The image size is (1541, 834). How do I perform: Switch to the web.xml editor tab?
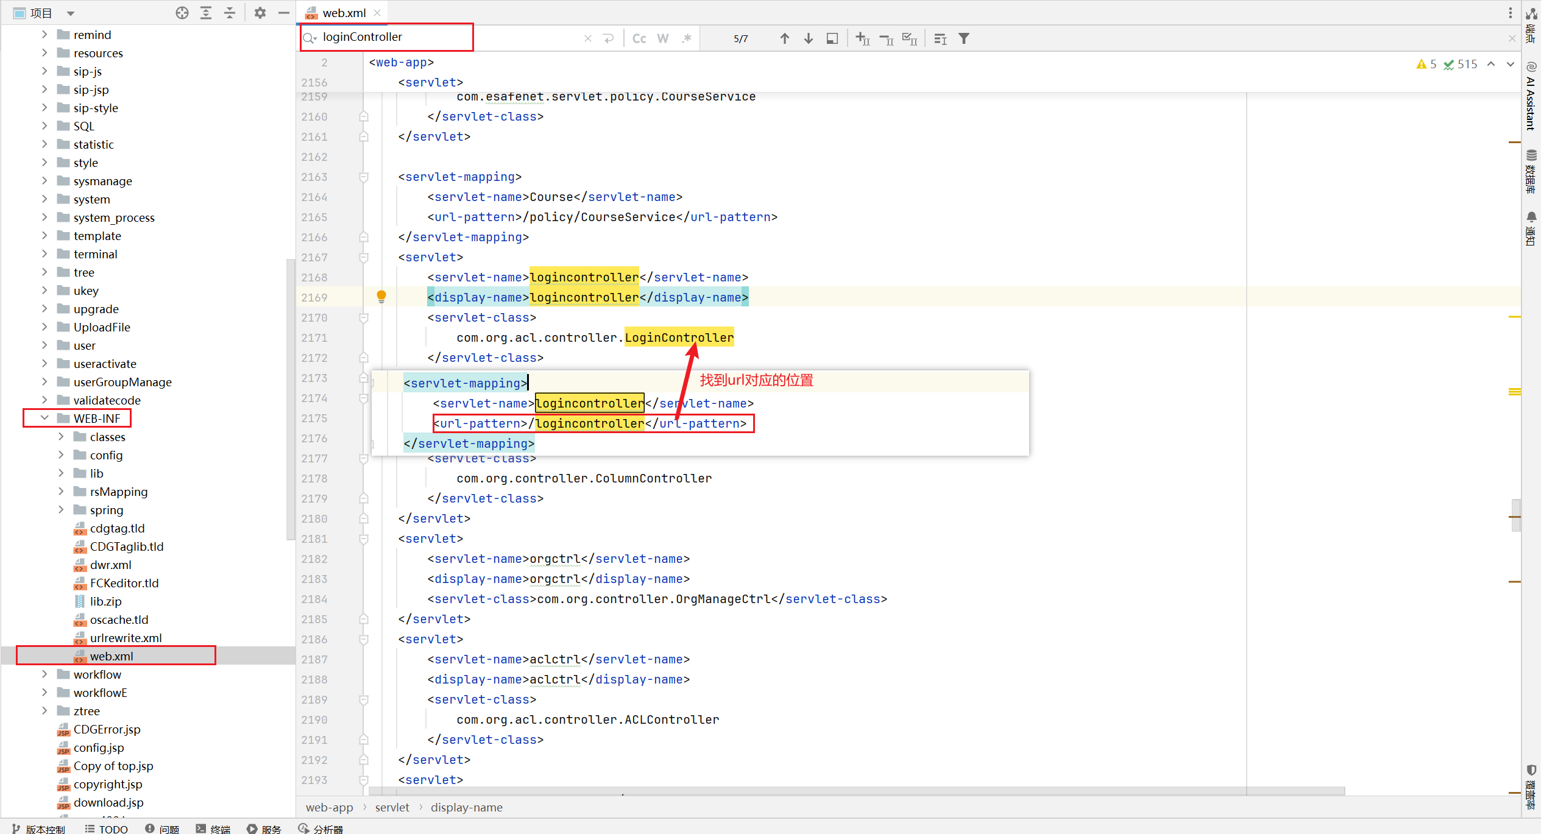(x=344, y=13)
